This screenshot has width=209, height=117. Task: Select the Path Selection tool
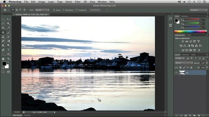[3, 54]
